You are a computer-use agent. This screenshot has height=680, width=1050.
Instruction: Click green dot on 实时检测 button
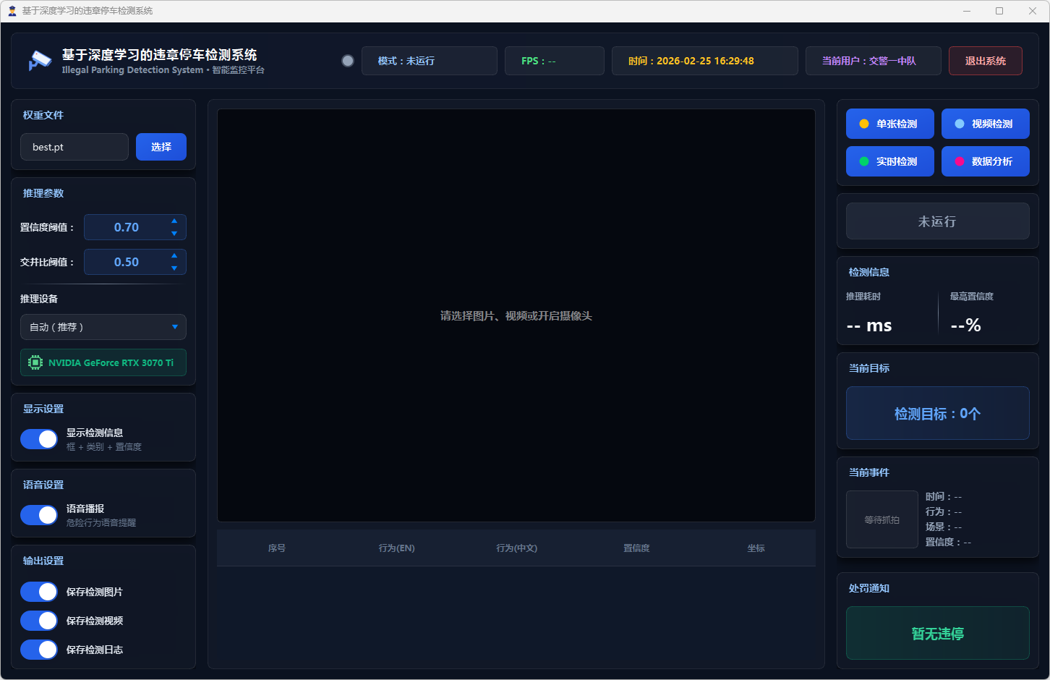[x=864, y=161]
